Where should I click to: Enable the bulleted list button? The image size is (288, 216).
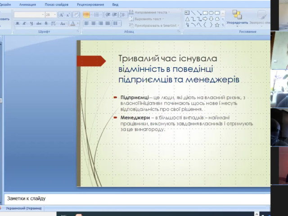point(86,15)
